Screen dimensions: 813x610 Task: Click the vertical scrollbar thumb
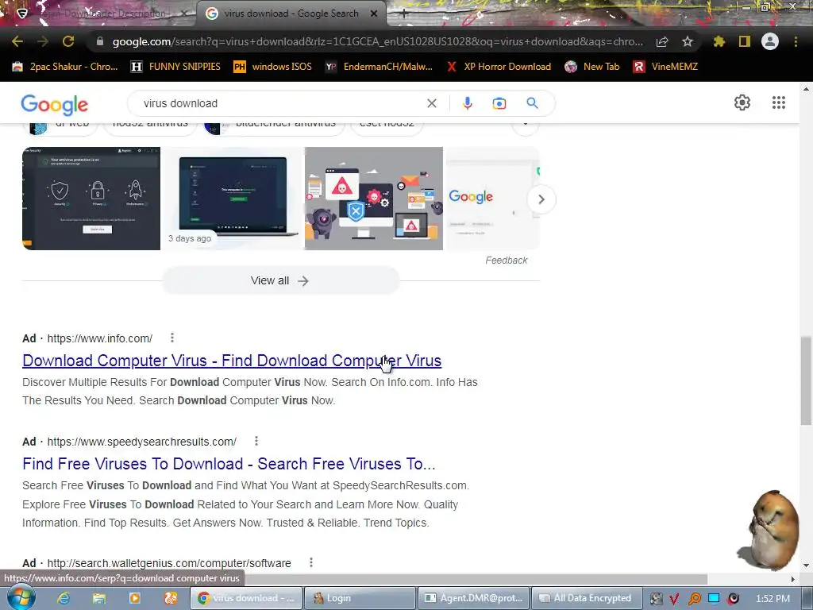(806, 380)
